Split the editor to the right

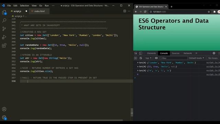pyautogui.click(x=124, y=11)
